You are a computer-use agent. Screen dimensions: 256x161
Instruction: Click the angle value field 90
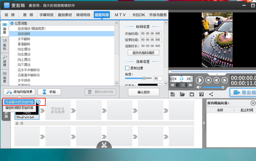click(x=158, y=78)
